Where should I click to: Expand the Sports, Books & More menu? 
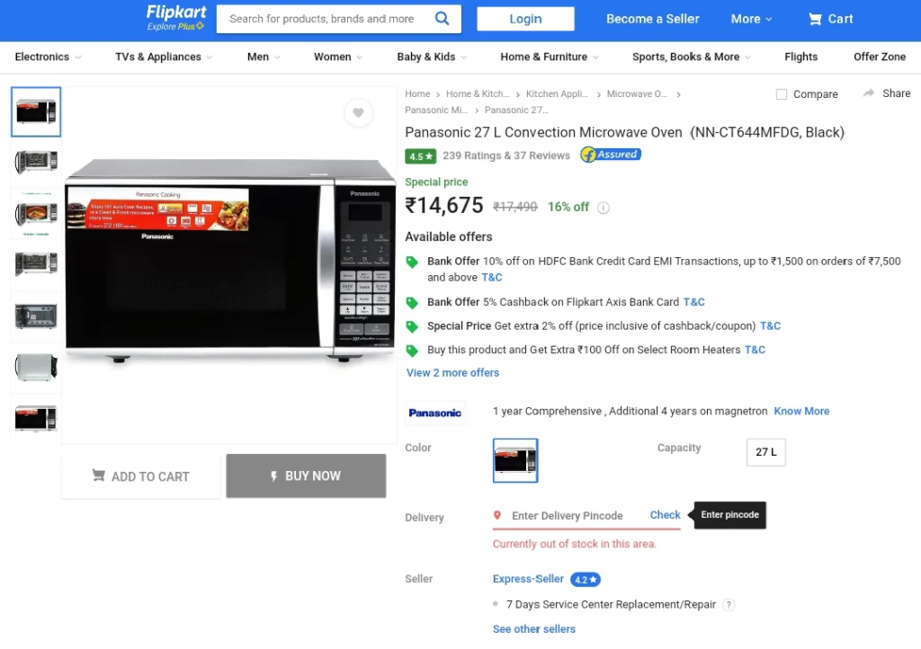tap(692, 57)
